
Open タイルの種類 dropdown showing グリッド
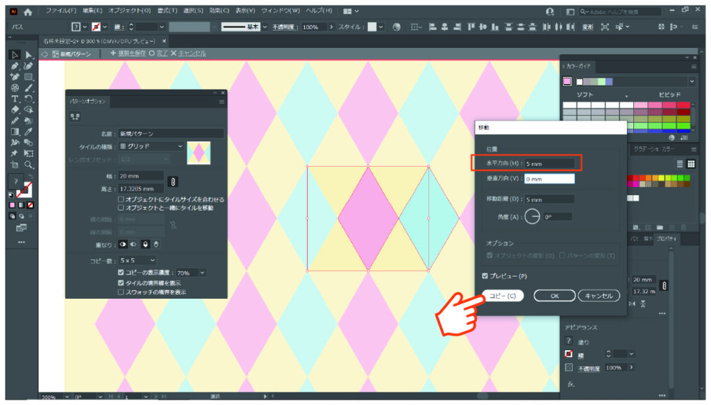151,146
